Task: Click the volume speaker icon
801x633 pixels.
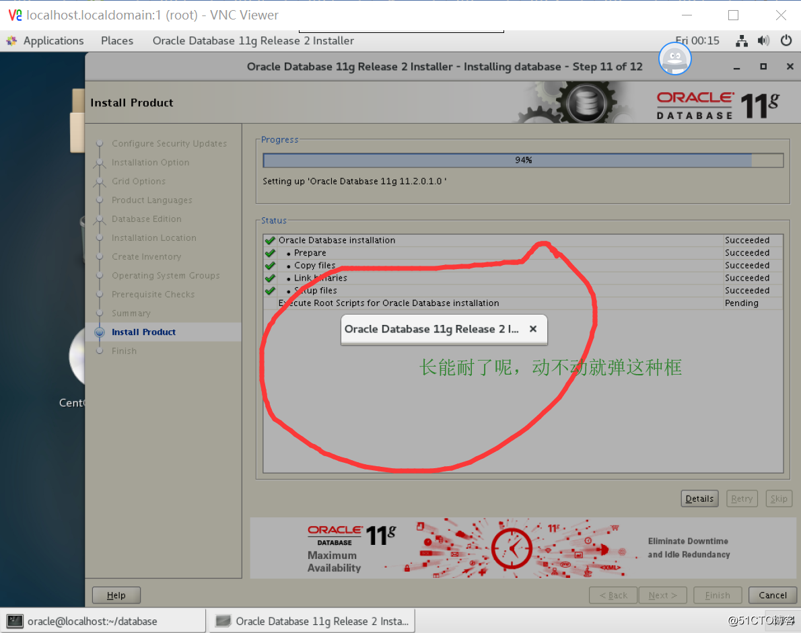Action: click(763, 41)
